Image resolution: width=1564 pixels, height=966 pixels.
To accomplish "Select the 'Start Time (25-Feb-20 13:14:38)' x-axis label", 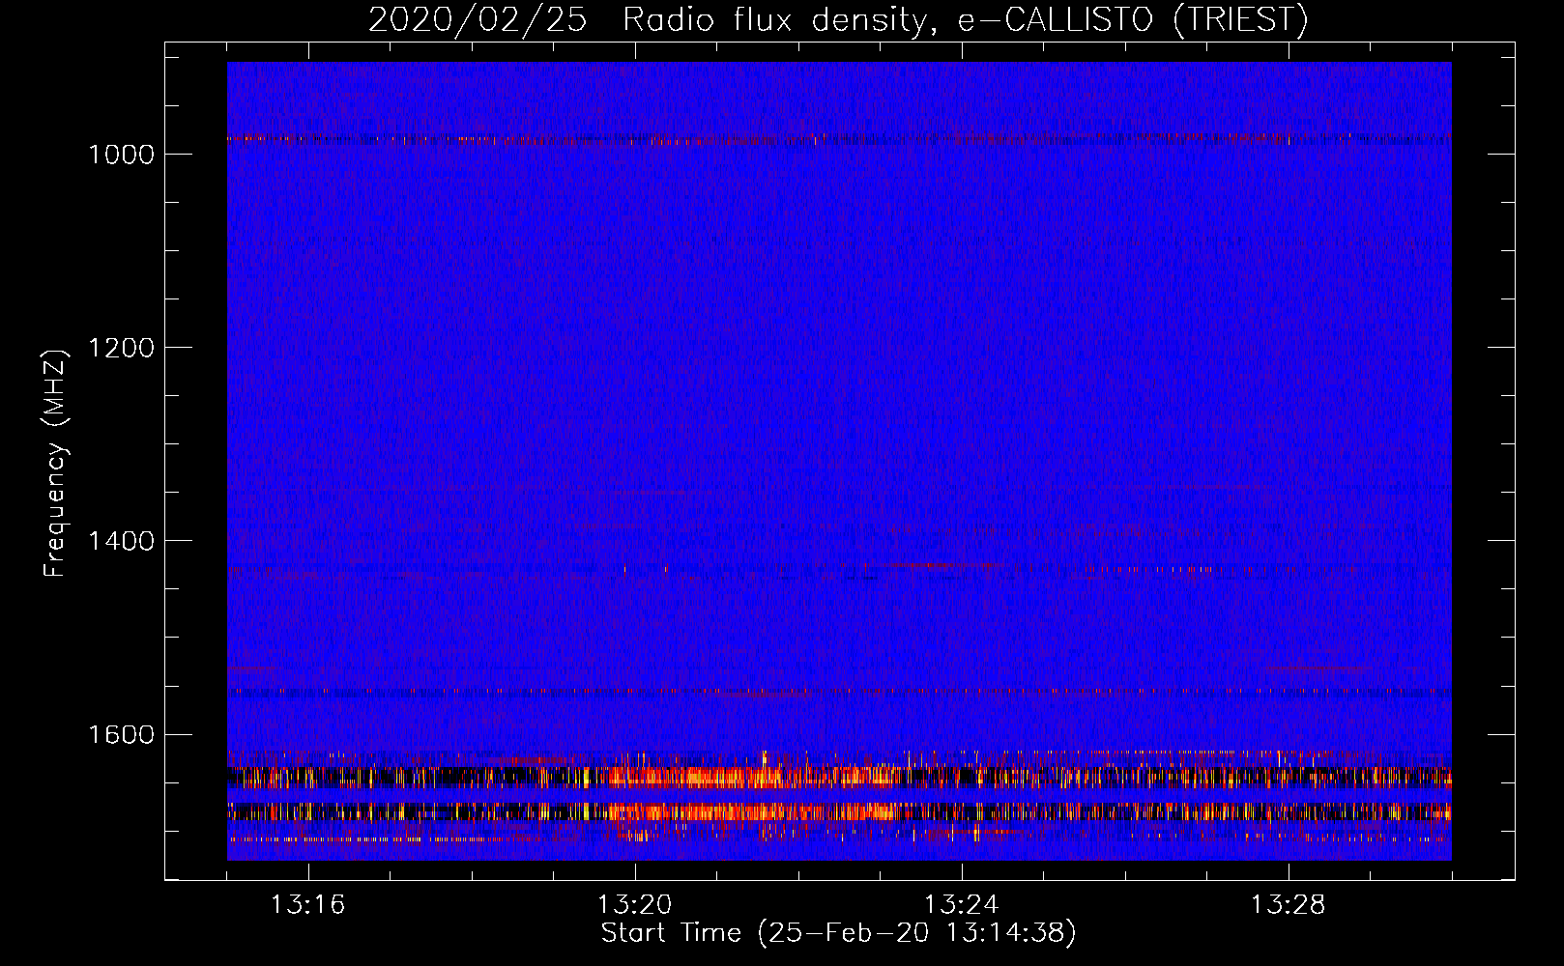I will pyautogui.click(x=838, y=933).
